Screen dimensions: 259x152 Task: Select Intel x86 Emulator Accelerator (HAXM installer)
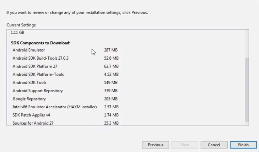pos(54,107)
